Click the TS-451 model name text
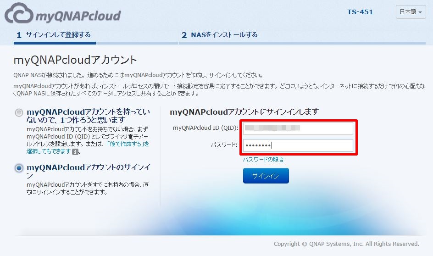433x256 pixels. click(360, 12)
